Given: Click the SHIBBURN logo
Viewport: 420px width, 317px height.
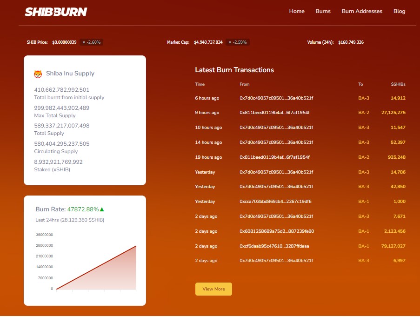Looking at the screenshot, I should click(56, 12).
